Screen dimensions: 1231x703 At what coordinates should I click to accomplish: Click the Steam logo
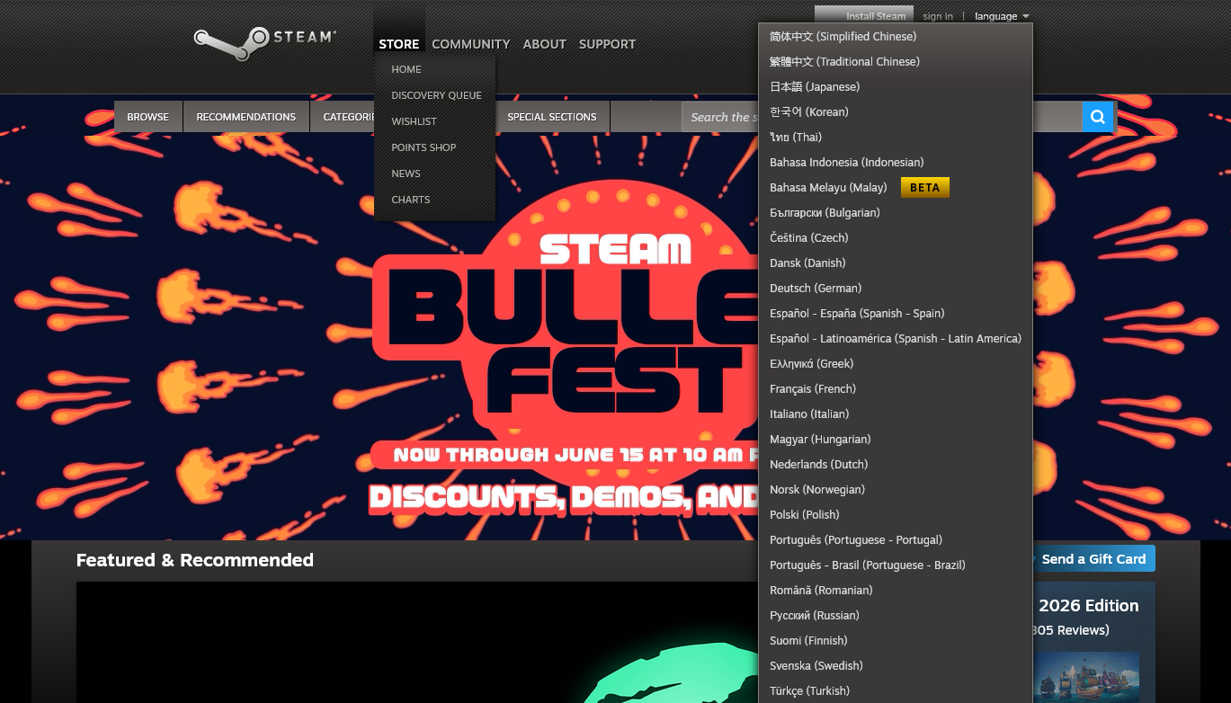pos(264,42)
